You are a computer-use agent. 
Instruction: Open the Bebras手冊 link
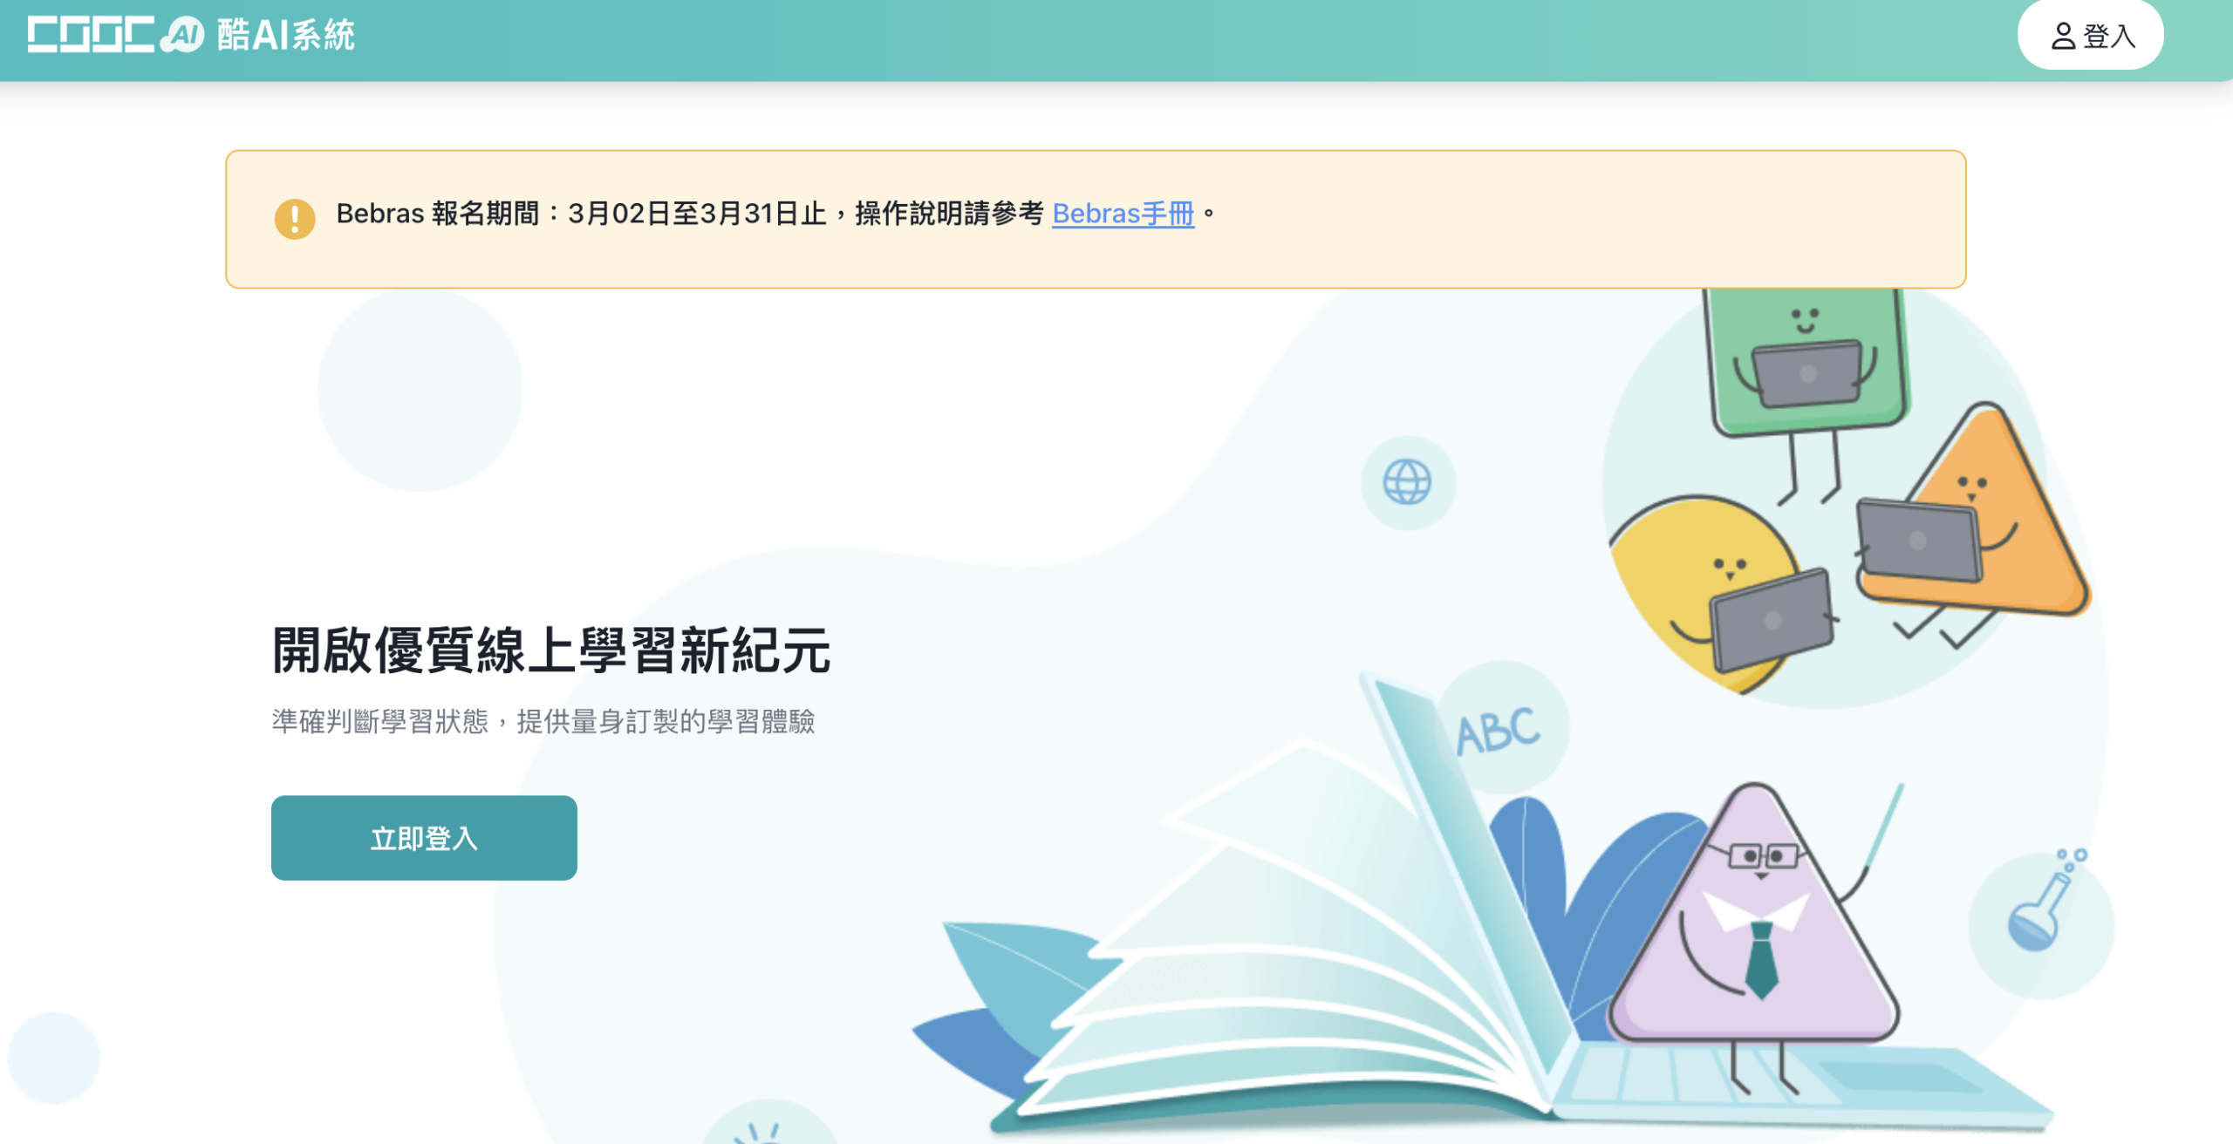1123,214
